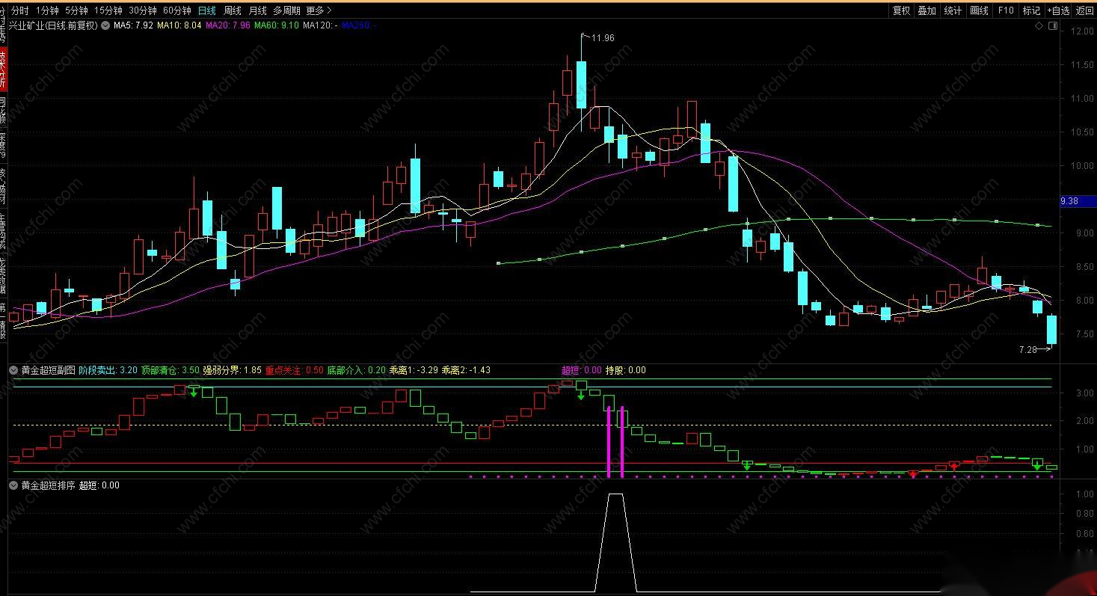The image size is (1097, 596).
Task: Select the 5分钟 period tab
Action: pyautogui.click(x=76, y=10)
